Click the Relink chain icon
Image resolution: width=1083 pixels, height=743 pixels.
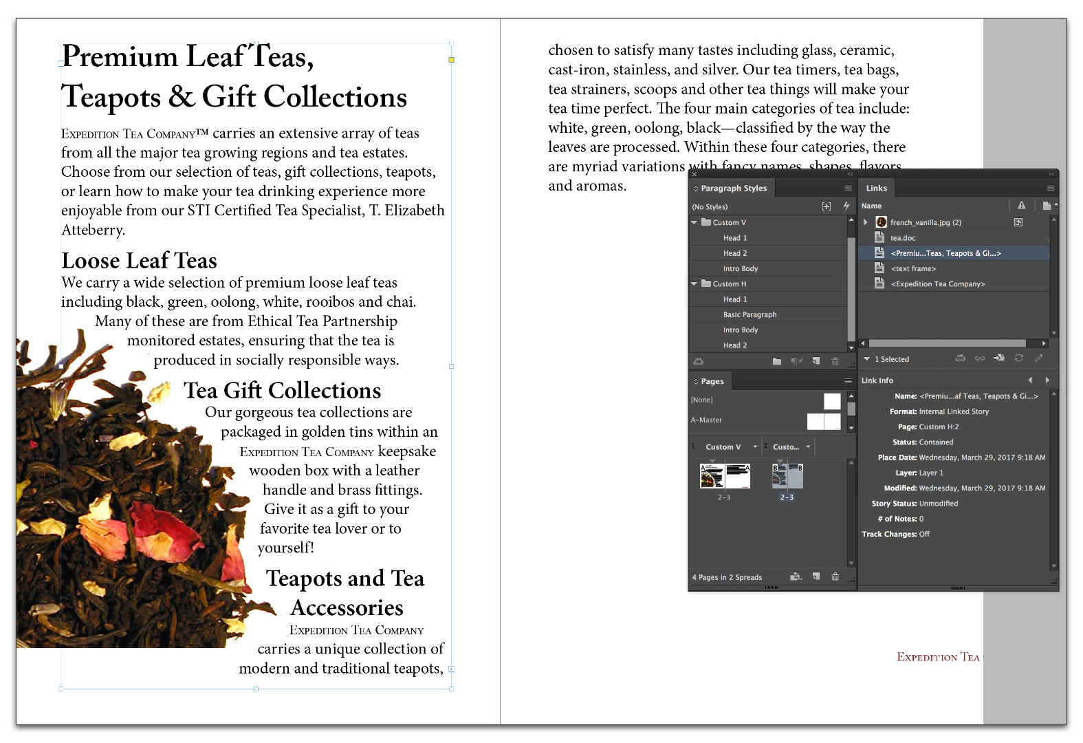tap(980, 358)
